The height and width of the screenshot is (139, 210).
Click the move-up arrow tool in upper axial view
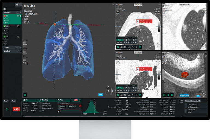tap(132, 47)
